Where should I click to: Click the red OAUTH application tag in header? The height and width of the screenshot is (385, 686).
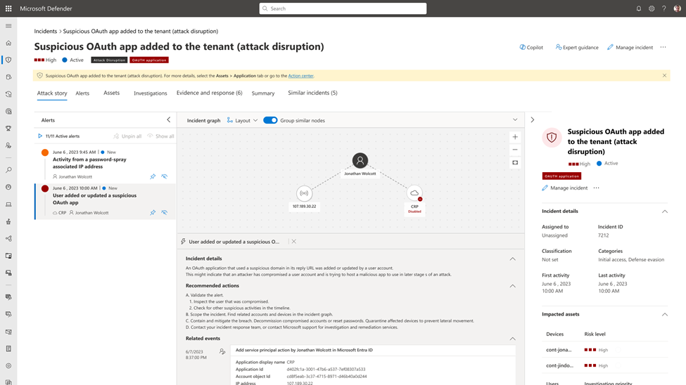(x=148, y=60)
